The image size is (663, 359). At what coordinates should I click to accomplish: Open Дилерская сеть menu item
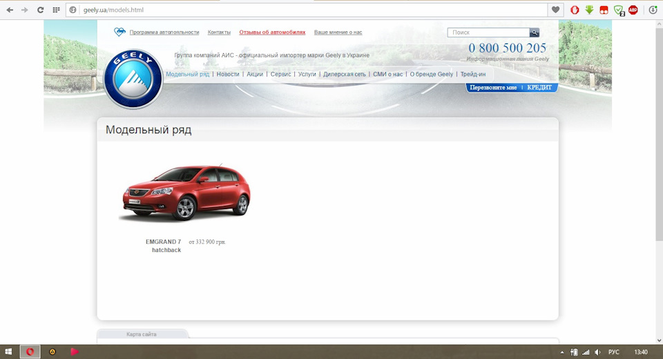pos(344,74)
